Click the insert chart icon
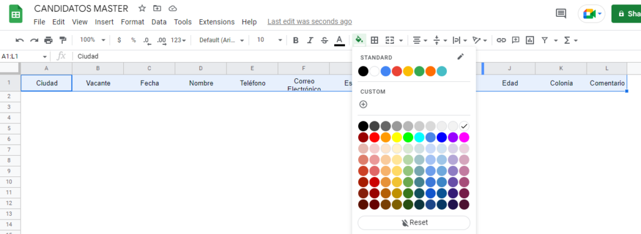Viewport: 641px width, 234px height. [530, 40]
